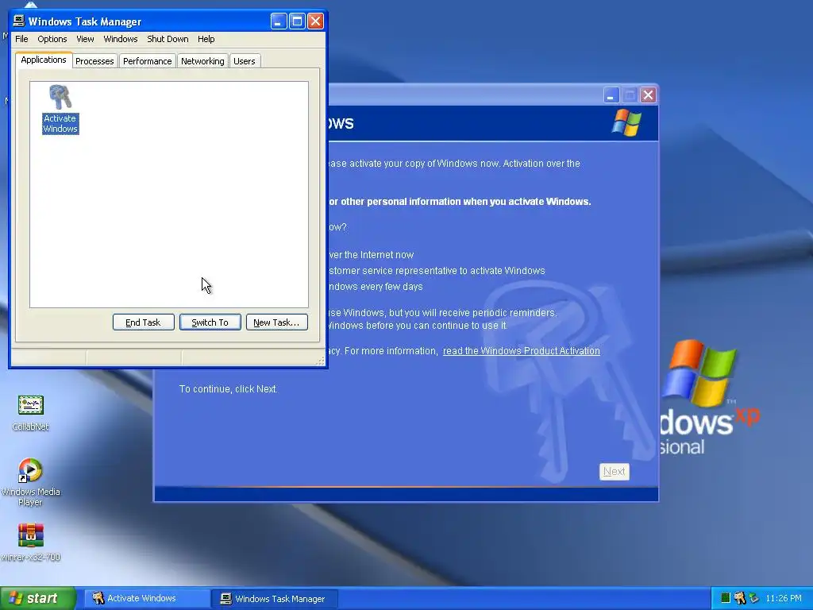Click the Switch To button
813x610 pixels.
(210, 322)
